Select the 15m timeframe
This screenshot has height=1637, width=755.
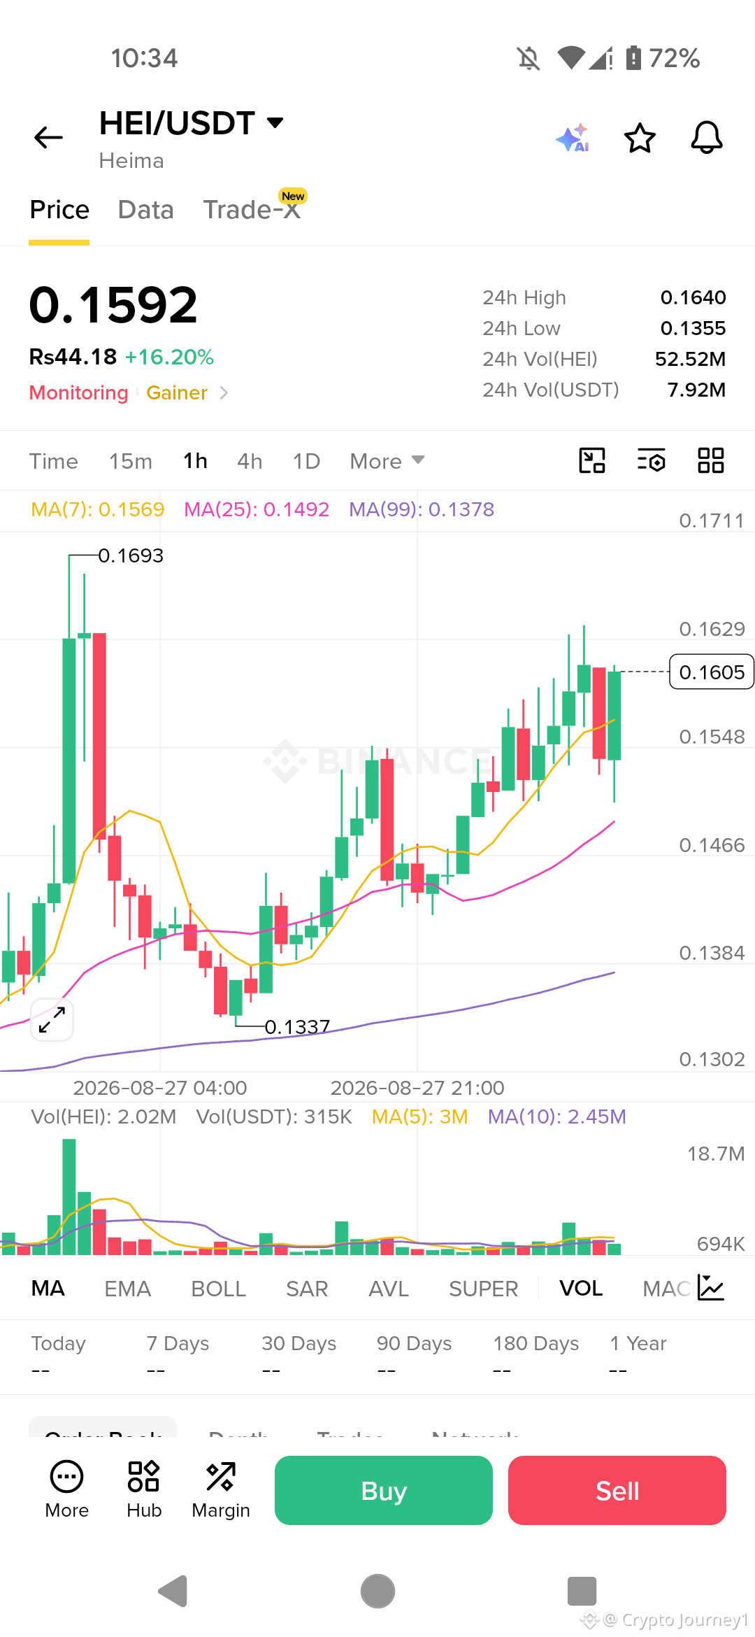pos(131,461)
